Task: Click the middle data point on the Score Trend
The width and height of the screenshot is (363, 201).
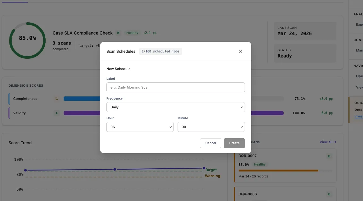Action: pyautogui.click(x=115, y=169)
